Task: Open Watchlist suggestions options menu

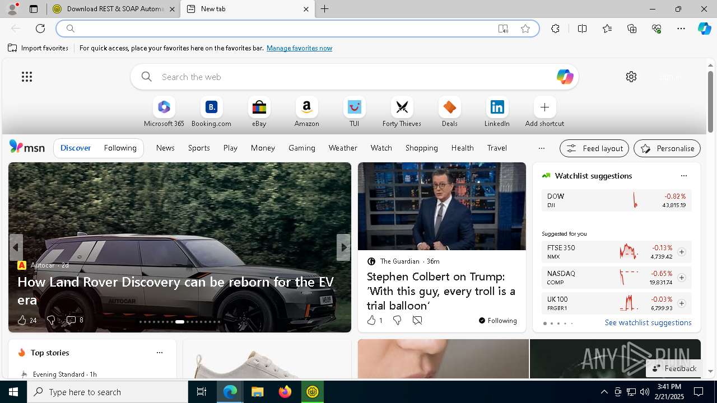Action: 683,176
